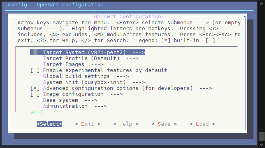This screenshot has height=148, width=265.
Task: Click the Exit button
Action: (x=88, y=124)
